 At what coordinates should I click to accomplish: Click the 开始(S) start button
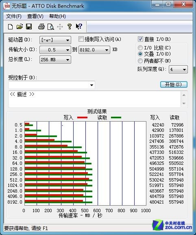[174, 84]
